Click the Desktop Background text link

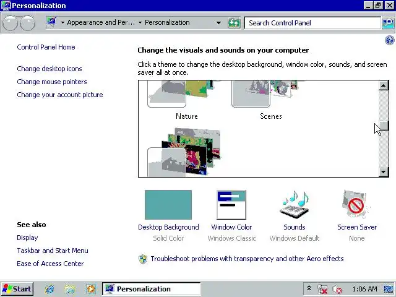click(168, 227)
